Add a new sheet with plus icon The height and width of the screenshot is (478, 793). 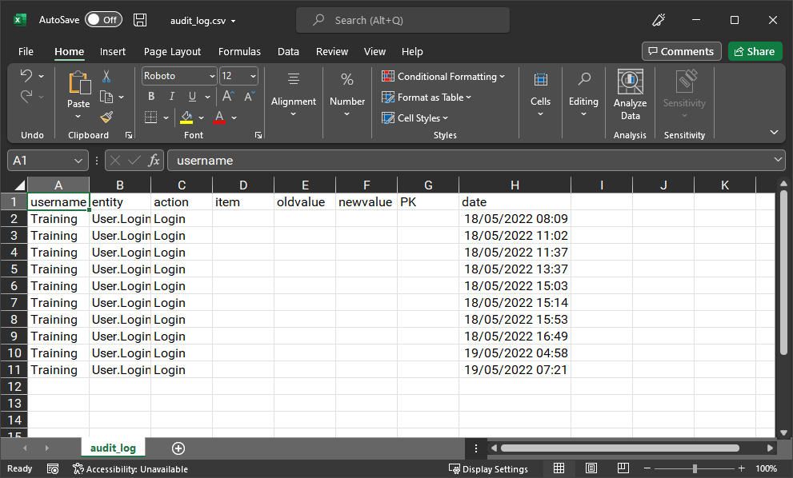pos(178,448)
